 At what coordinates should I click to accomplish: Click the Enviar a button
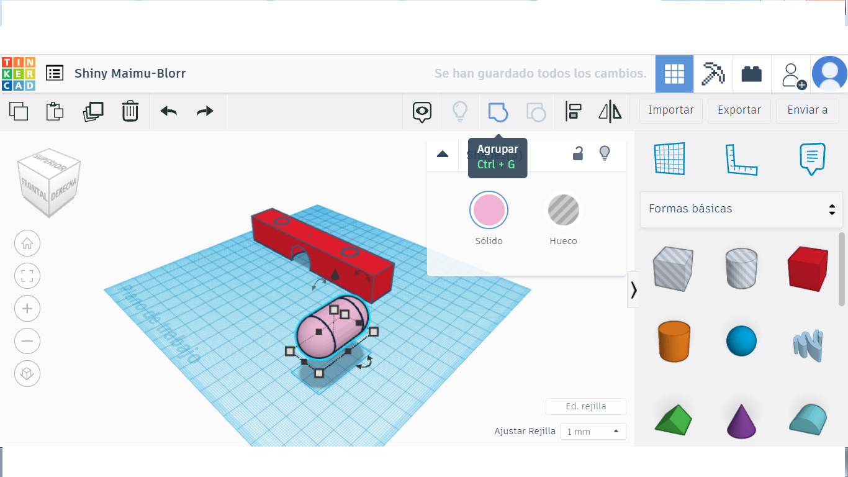(808, 111)
